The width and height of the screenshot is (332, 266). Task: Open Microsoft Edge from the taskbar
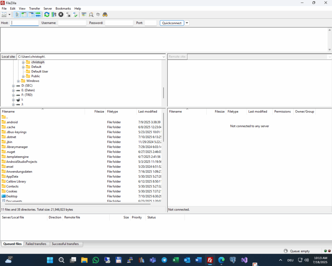(221, 260)
